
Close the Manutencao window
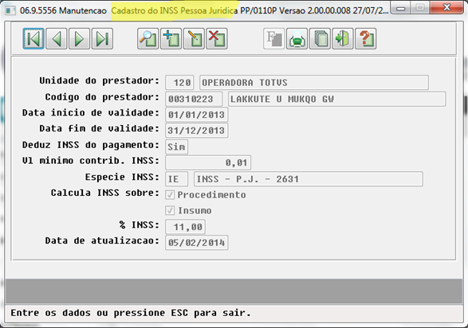tap(446, 7)
